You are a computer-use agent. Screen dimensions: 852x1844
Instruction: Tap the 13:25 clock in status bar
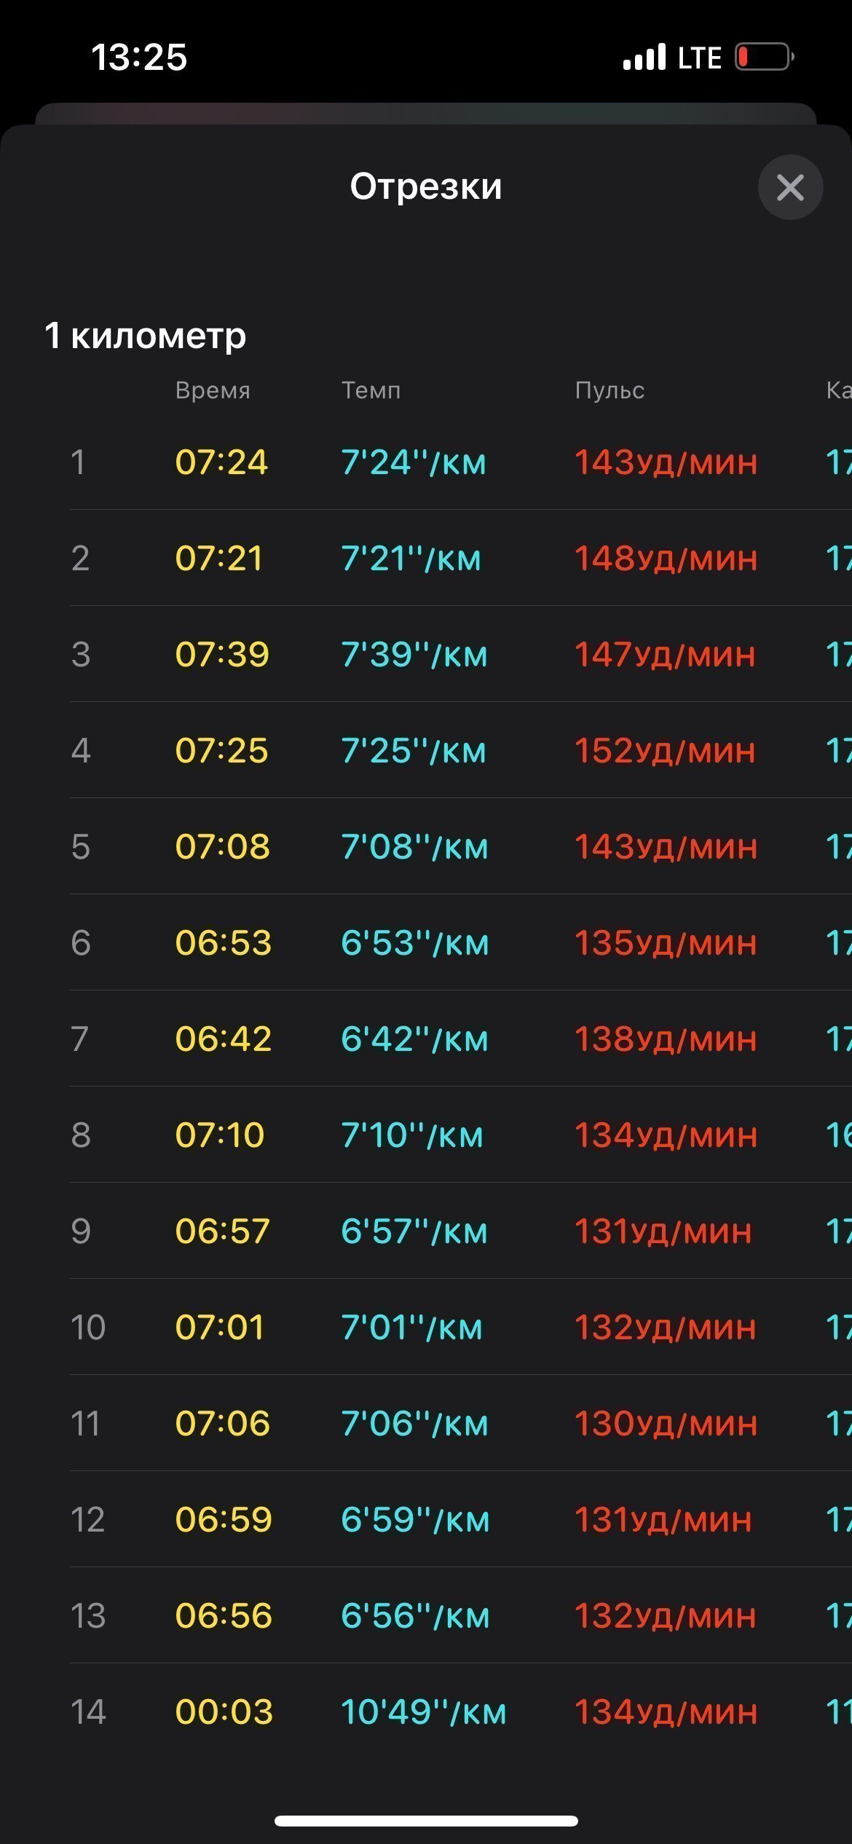click(139, 57)
